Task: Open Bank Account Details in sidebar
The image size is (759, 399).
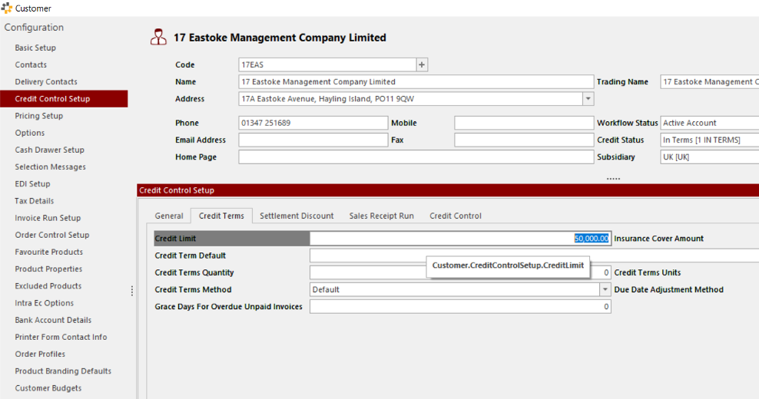Action: point(53,320)
